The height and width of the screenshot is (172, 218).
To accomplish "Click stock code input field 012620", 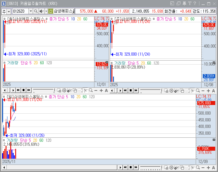I will (x=20, y=11).
